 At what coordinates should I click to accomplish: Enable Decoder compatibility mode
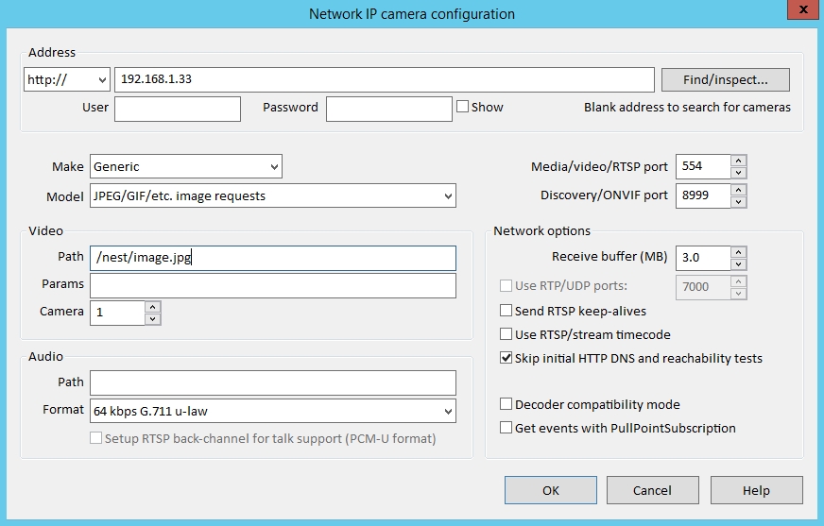coord(506,404)
